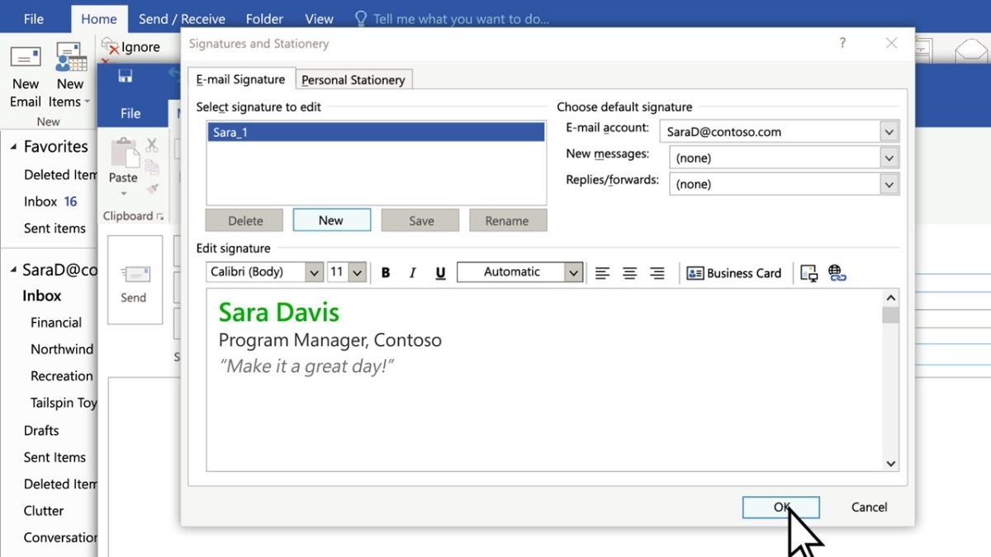Open the font color Automatic dropdown
Viewport: 991px width, 557px height.
pyautogui.click(x=574, y=271)
